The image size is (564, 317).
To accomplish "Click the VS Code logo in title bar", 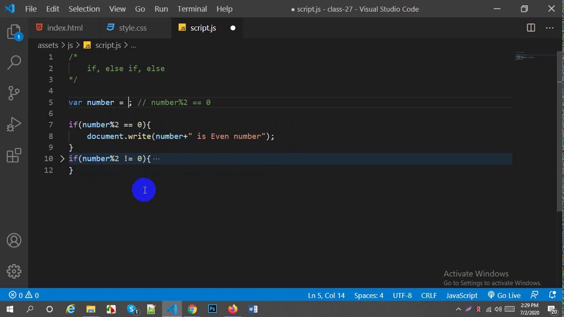I will (x=10, y=9).
